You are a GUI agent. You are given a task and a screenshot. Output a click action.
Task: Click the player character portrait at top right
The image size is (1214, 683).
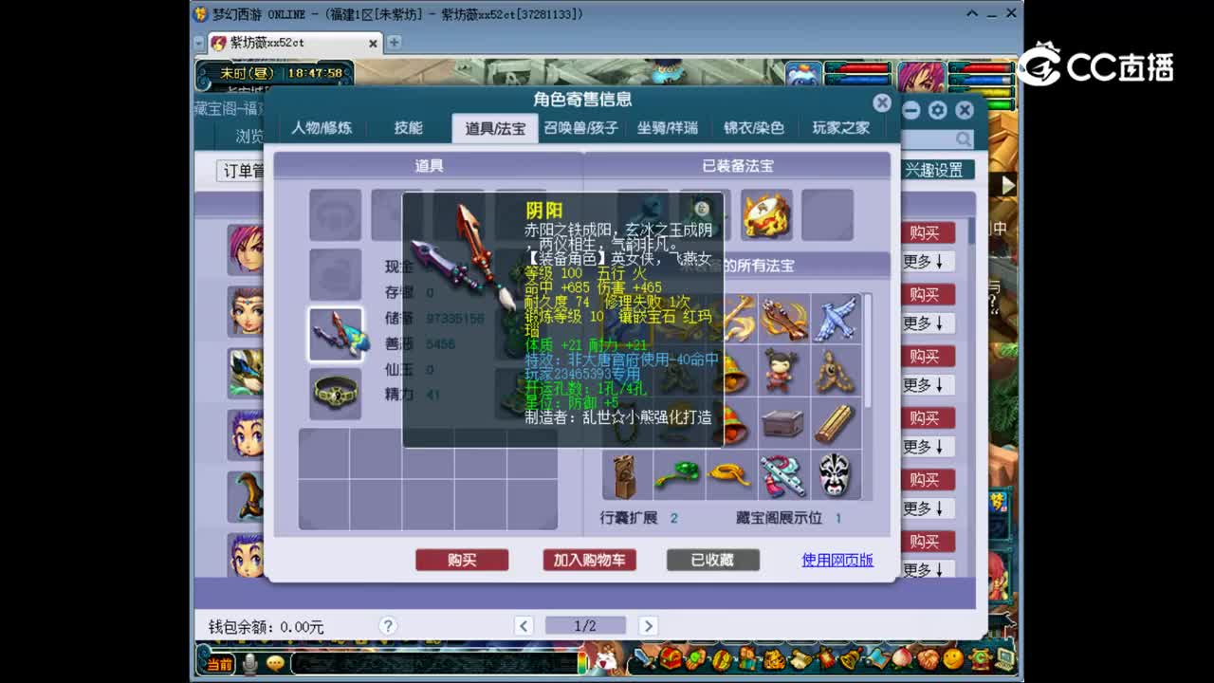pyautogui.click(x=921, y=78)
